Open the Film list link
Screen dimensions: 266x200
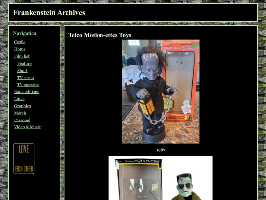point(22,56)
